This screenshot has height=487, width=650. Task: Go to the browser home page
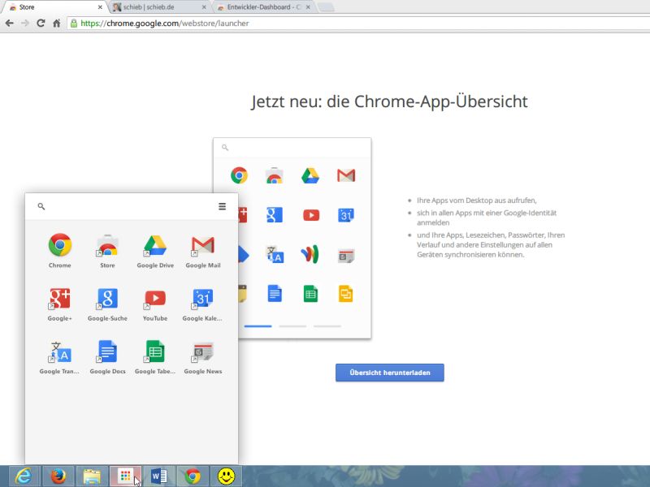tap(57, 24)
